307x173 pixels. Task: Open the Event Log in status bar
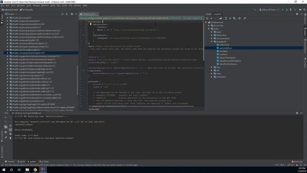pos(297,161)
